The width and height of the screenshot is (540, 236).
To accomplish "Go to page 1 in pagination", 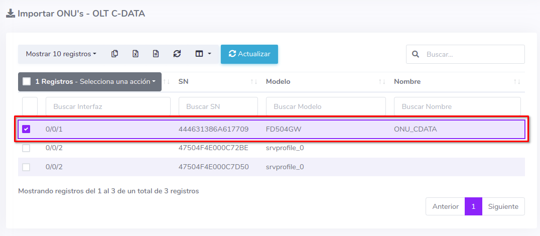I will (x=473, y=206).
